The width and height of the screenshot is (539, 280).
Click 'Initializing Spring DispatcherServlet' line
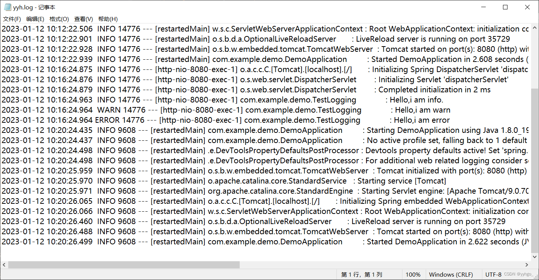[265, 69]
